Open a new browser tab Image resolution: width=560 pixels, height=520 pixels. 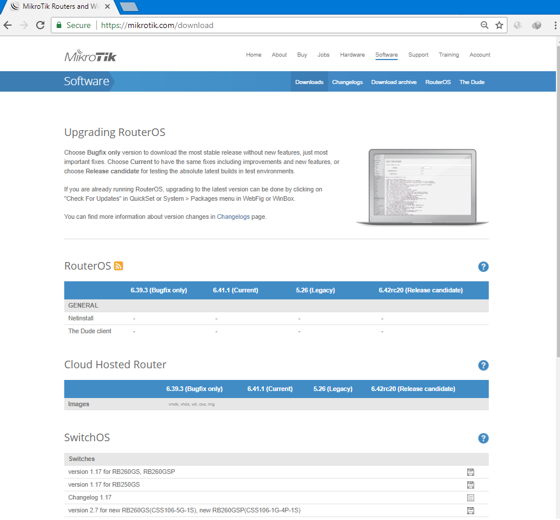[x=128, y=7]
